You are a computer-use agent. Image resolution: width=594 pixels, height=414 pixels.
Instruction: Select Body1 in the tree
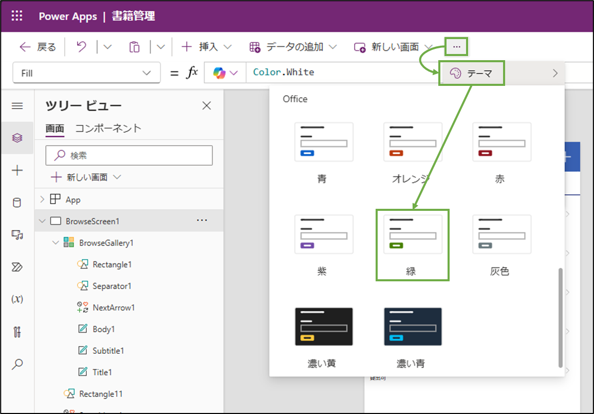click(103, 329)
